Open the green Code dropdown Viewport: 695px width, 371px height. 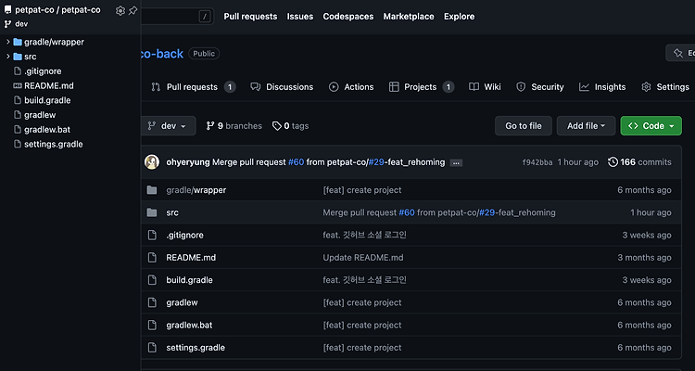pos(651,126)
